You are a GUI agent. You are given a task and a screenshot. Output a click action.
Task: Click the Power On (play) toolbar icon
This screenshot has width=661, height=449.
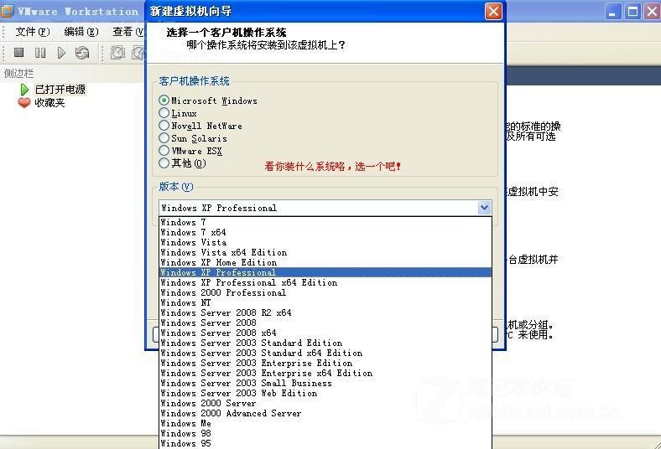[60, 53]
